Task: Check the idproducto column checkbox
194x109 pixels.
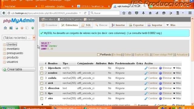Action: [42, 68]
